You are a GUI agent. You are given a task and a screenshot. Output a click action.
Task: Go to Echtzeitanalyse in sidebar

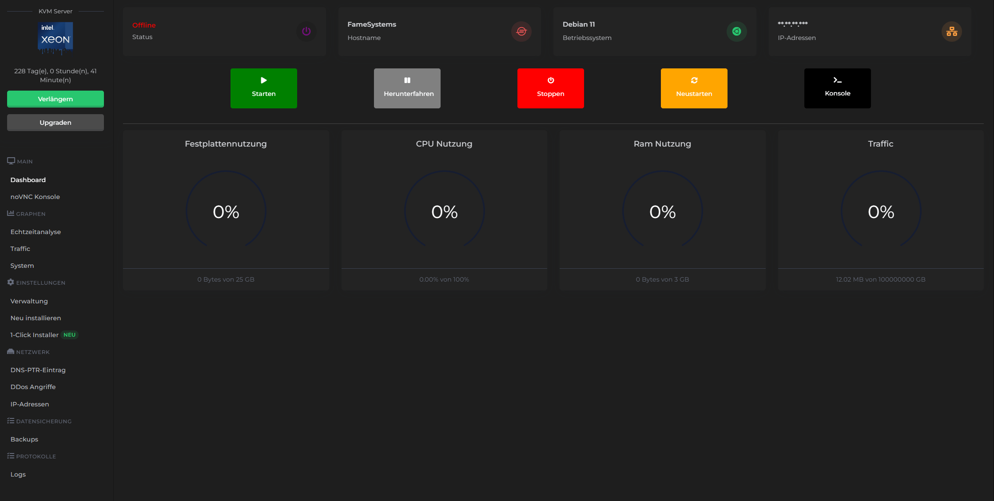pos(36,232)
